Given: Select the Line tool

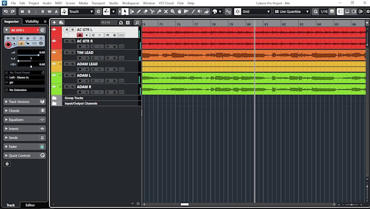Looking at the screenshot, I should [x=193, y=11].
